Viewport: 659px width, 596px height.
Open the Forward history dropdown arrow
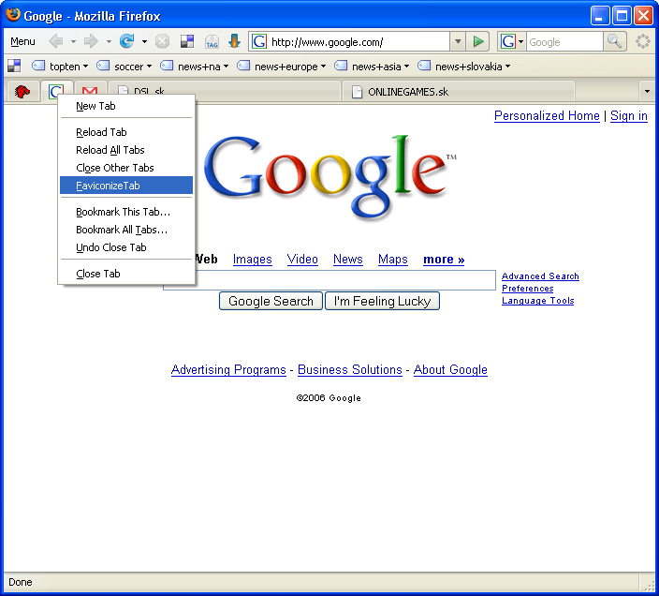[x=109, y=41]
